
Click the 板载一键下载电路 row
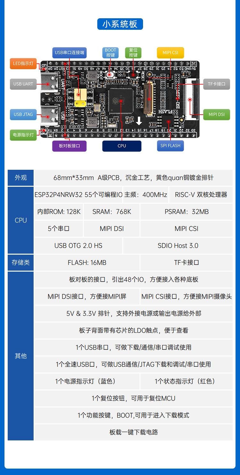click(x=133, y=432)
